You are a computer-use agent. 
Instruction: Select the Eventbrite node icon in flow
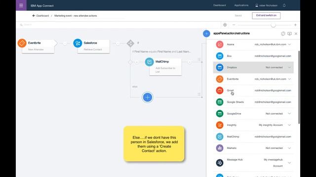22,43
